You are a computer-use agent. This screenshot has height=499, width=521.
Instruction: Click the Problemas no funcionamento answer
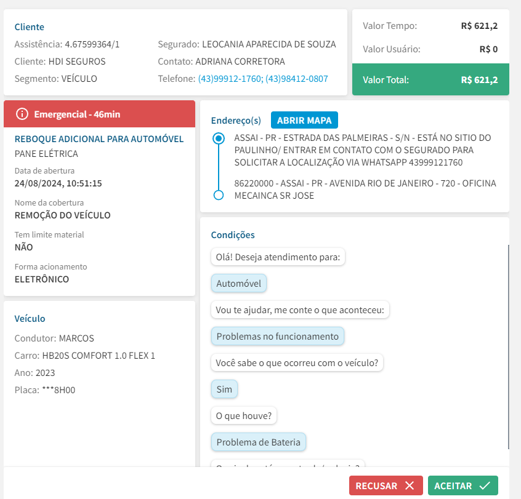tap(277, 337)
